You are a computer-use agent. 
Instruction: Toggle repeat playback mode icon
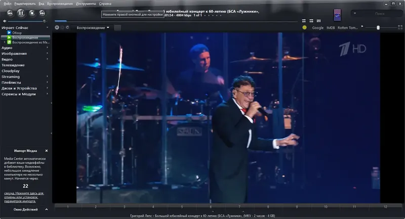pos(304,21)
